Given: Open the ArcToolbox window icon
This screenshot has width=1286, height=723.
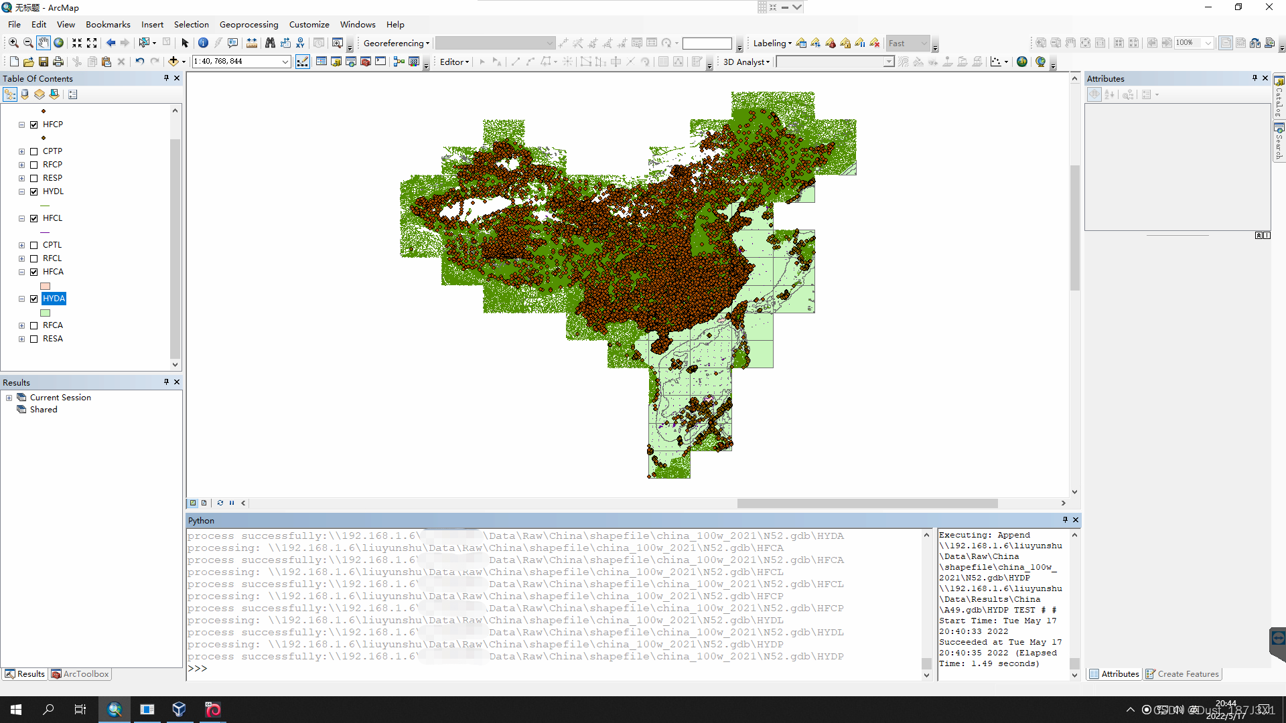Looking at the screenshot, I should (366, 62).
